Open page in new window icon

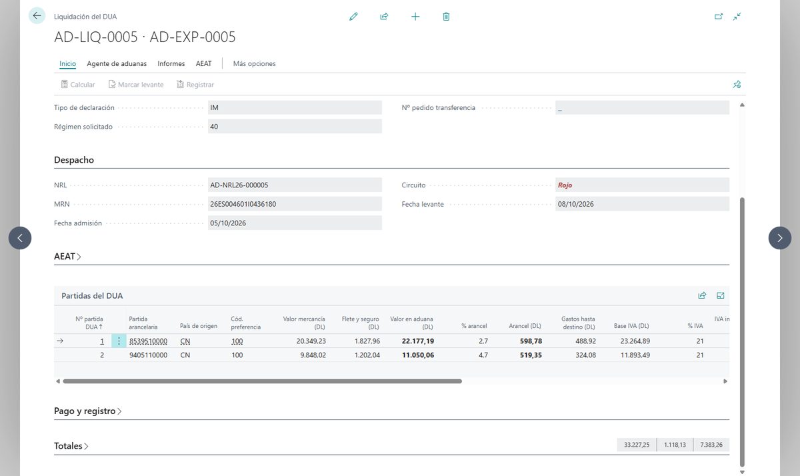(x=719, y=17)
